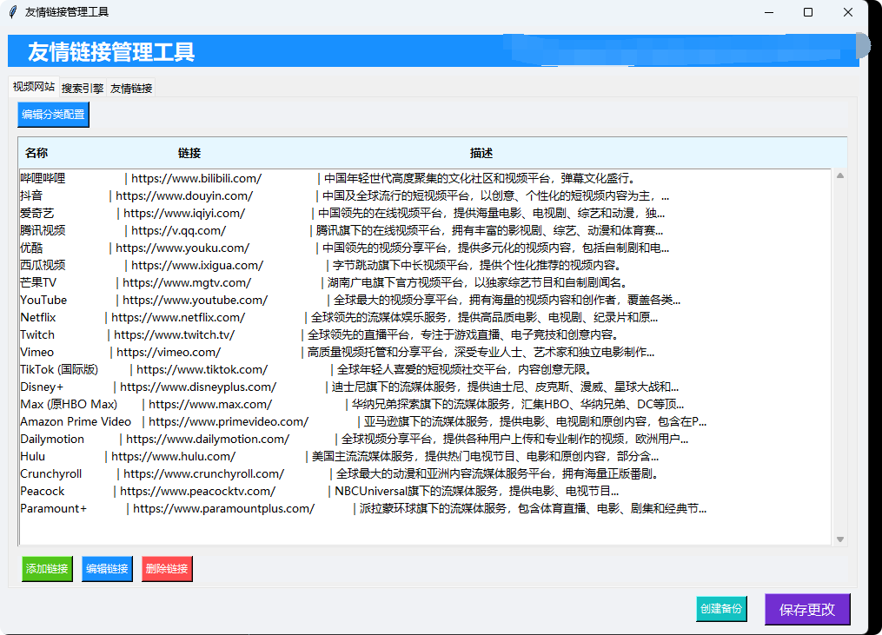
Task: Click the blue 编辑链接 button
Action: pyautogui.click(x=107, y=569)
